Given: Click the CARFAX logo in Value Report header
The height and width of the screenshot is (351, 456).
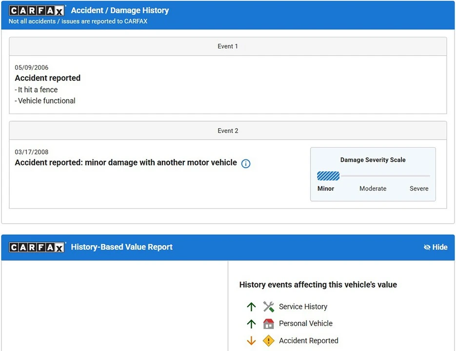Looking at the screenshot, I should tap(37, 247).
